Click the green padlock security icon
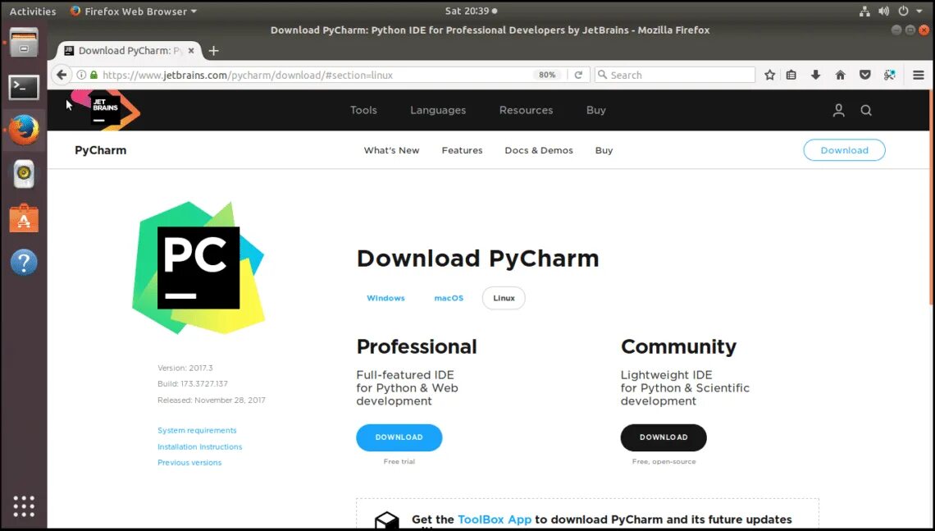This screenshot has width=935, height=531. (x=93, y=75)
